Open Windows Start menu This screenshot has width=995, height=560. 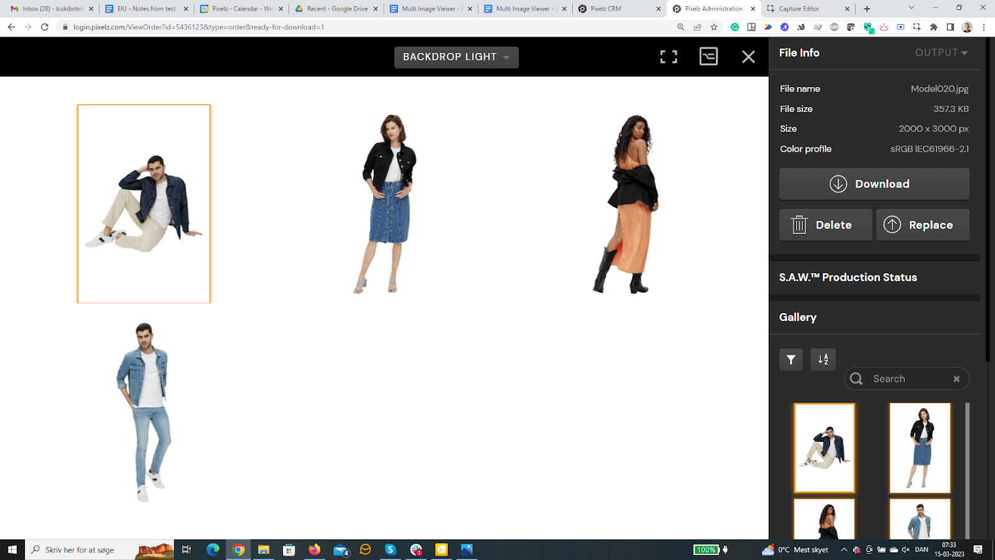point(12,549)
